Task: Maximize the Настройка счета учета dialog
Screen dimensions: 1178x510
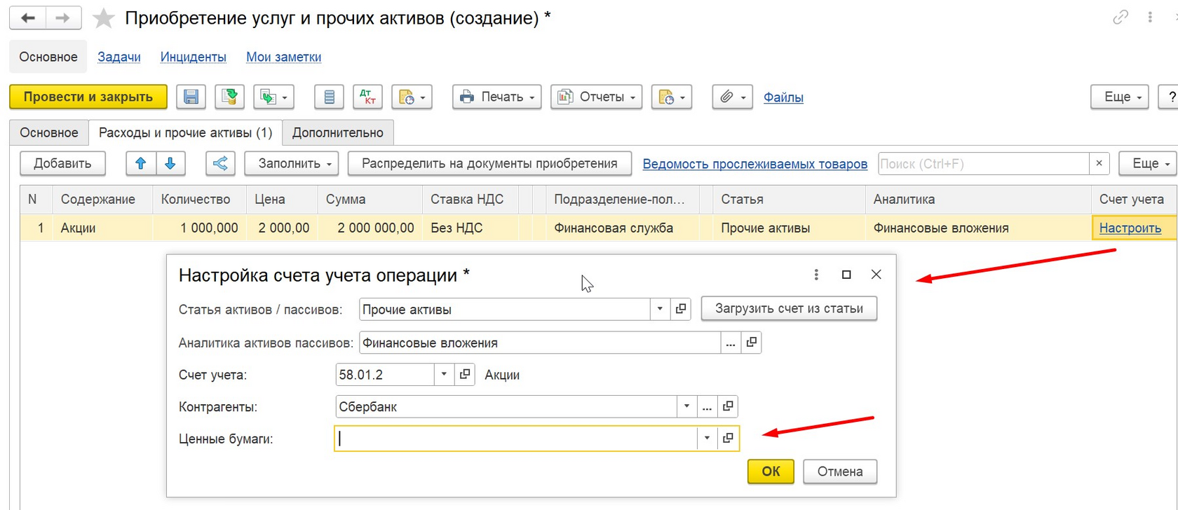Action: click(x=846, y=275)
